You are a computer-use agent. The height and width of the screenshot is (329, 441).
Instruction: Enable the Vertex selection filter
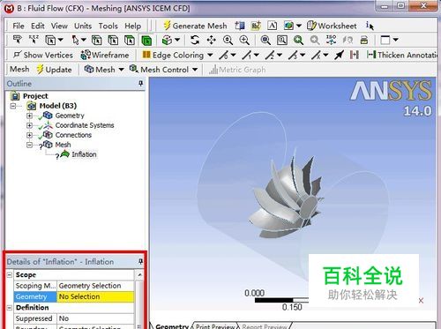pos(97,40)
